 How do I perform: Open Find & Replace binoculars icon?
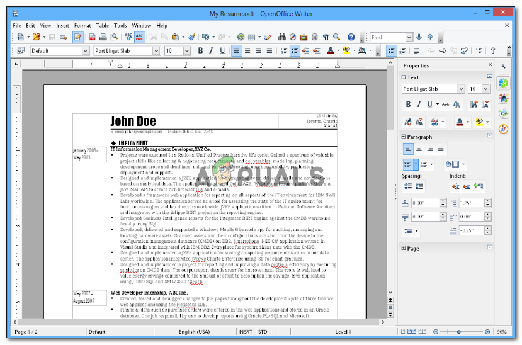click(x=282, y=37)
